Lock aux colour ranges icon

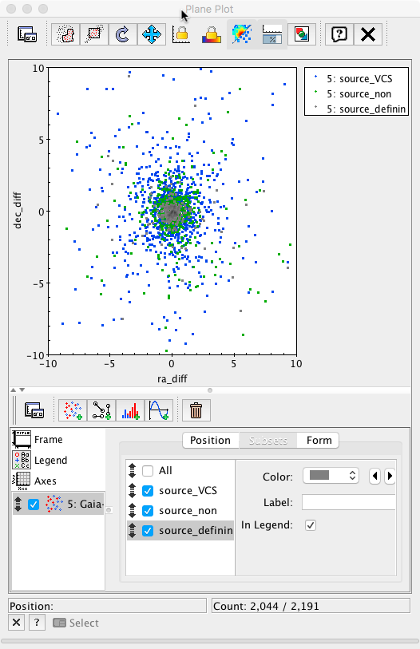[212, 34]
